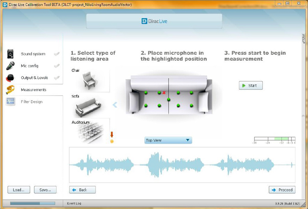This screenshot has height=209, width=308.
Task: Click the Save... button
Action: [x=45, y=190]
